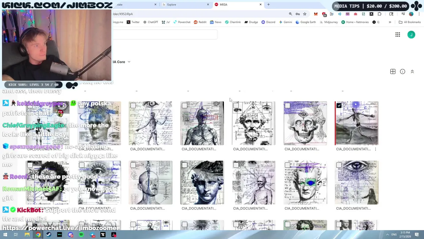Open the Extensions puzzle-piece menu

click(x=380, y=14)
